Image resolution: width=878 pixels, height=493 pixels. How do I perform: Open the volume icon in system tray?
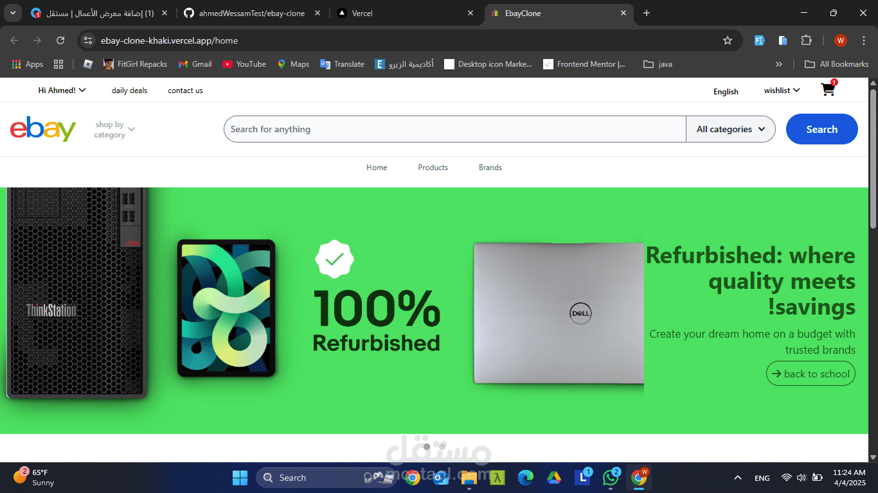[801, 478]
